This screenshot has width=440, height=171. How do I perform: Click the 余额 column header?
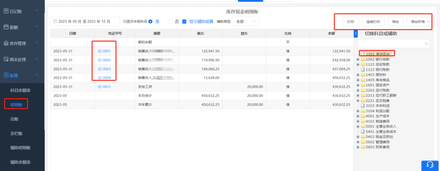coord(331,34)
